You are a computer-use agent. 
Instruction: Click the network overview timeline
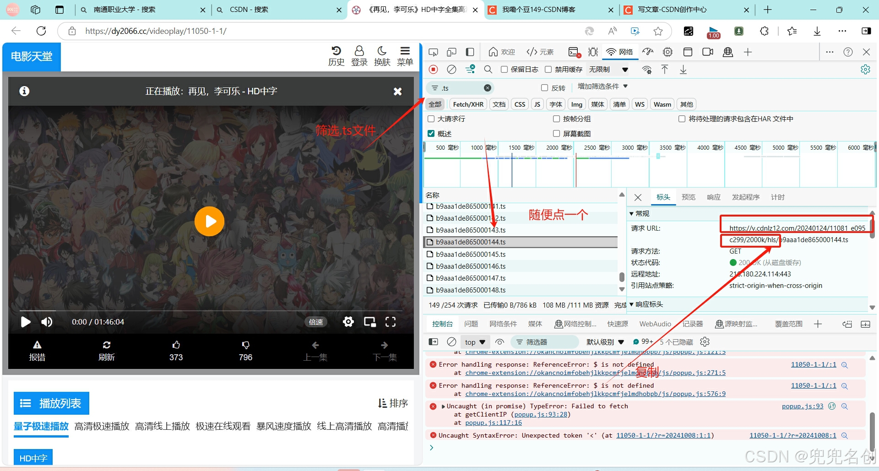coord(649,165)
